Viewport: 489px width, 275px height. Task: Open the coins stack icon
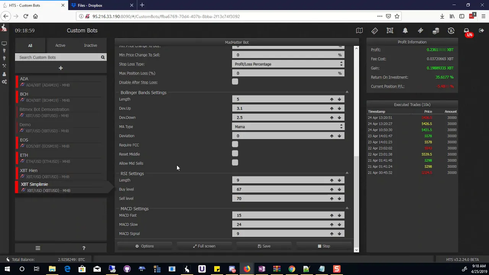coord(436,31)
